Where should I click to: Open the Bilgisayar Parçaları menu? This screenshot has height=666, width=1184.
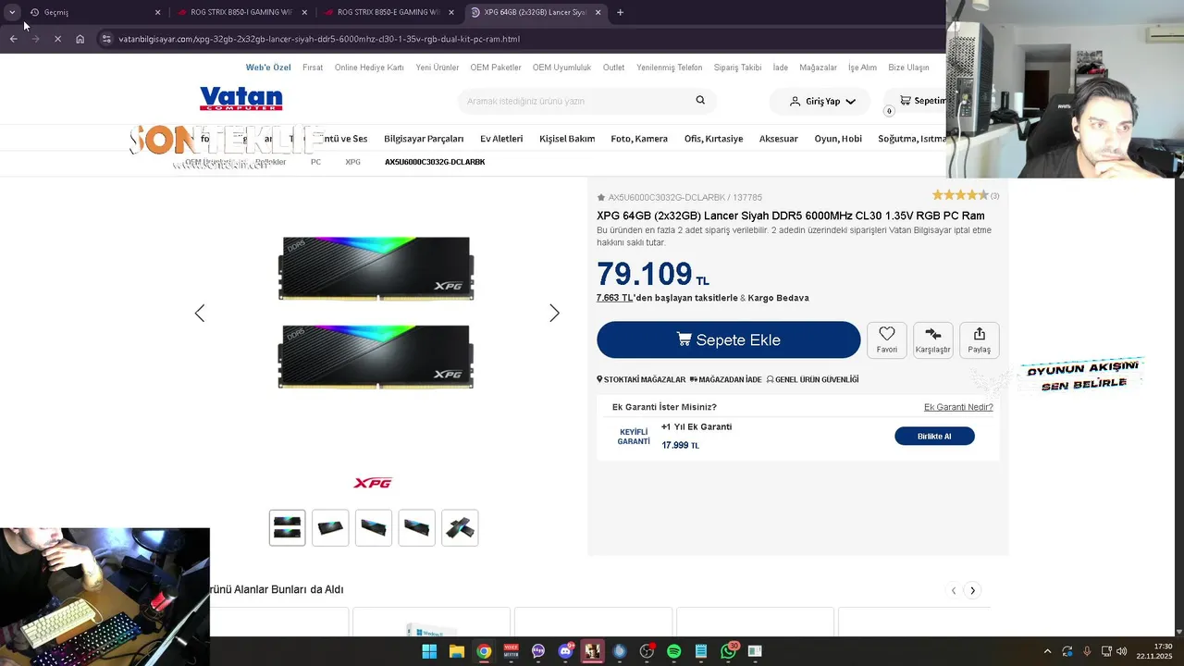[424, 139]
